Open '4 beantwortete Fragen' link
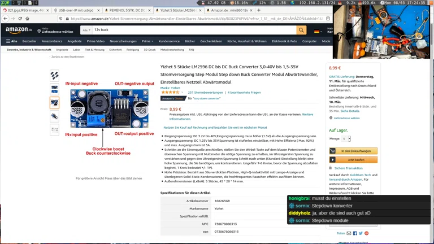 (x=244, y=93)
